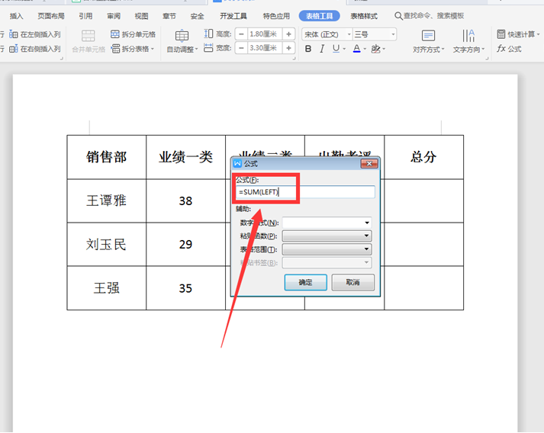Switch to the 视图 ribbon tab
The width and height of the screenshot is (544, 433).
tap(141, 16)
